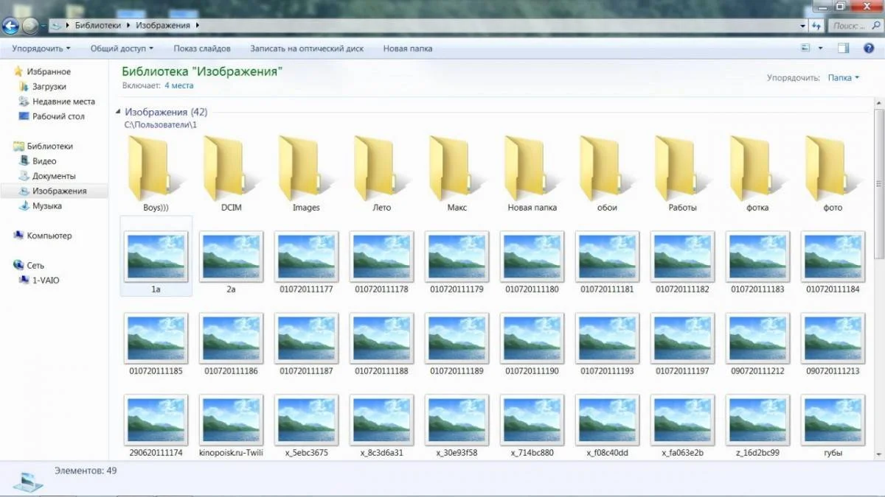
Task: Click the Back navigation arrow button
Action: (x=10, y=27)
